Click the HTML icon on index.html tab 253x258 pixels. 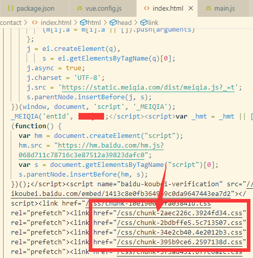[x=146, y=8]
